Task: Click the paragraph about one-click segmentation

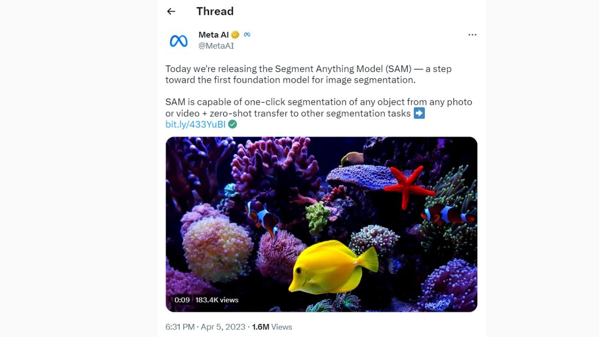Action: click(x=318, y=108)
